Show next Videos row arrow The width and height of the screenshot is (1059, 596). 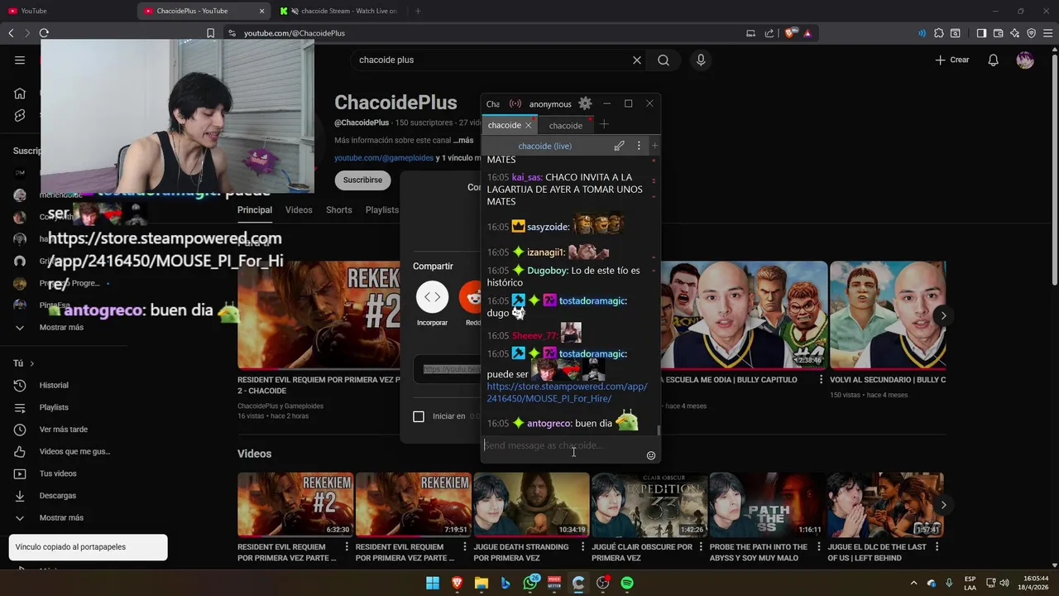[943, 505]
